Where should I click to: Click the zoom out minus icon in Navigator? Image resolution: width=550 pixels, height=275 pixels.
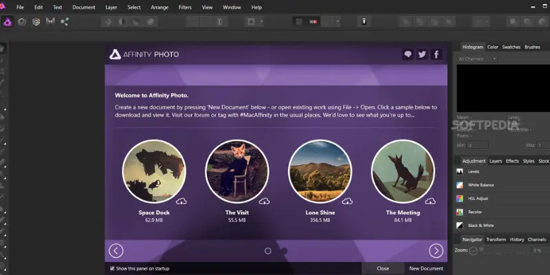pos(473,250)
